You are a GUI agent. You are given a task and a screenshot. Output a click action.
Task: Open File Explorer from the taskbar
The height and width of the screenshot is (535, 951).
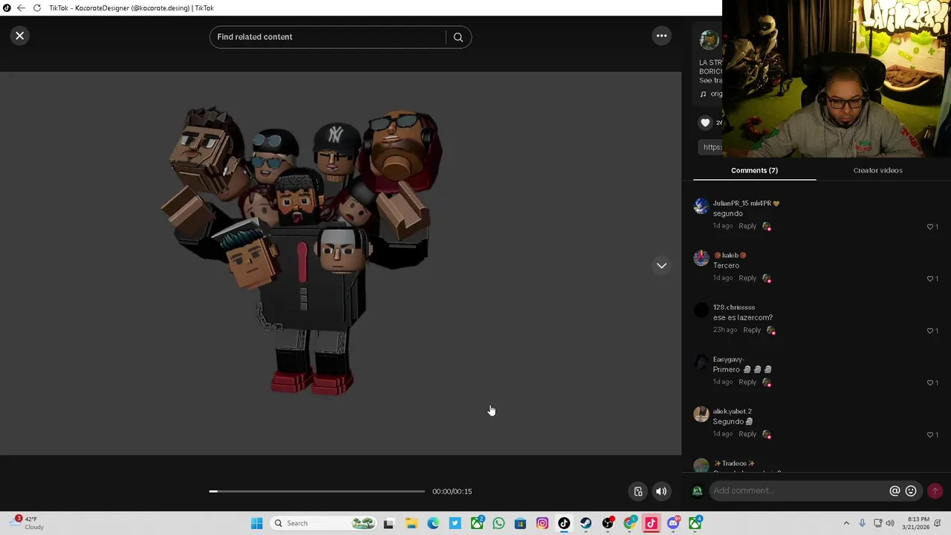411,524
